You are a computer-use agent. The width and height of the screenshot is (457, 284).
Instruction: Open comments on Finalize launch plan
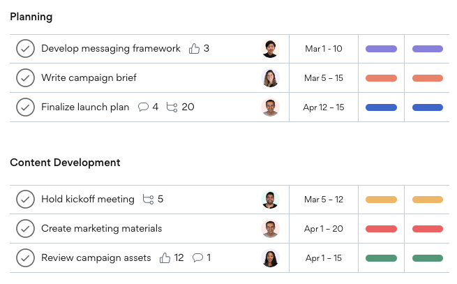click(x=143, y=107)
